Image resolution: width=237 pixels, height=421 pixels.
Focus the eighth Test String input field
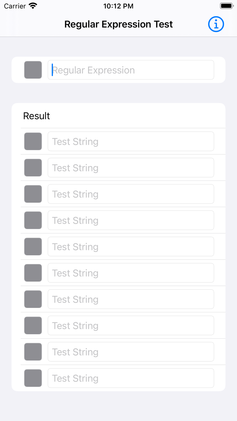(131, 325)
